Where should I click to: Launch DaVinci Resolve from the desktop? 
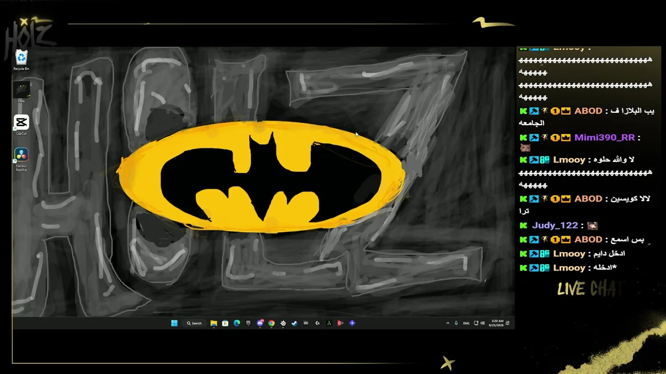(21, 160)
